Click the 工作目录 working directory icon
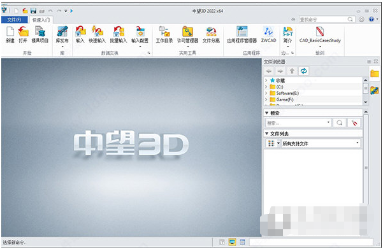Image resolution: width=383 pixels, height=249 pixels. 164,32
